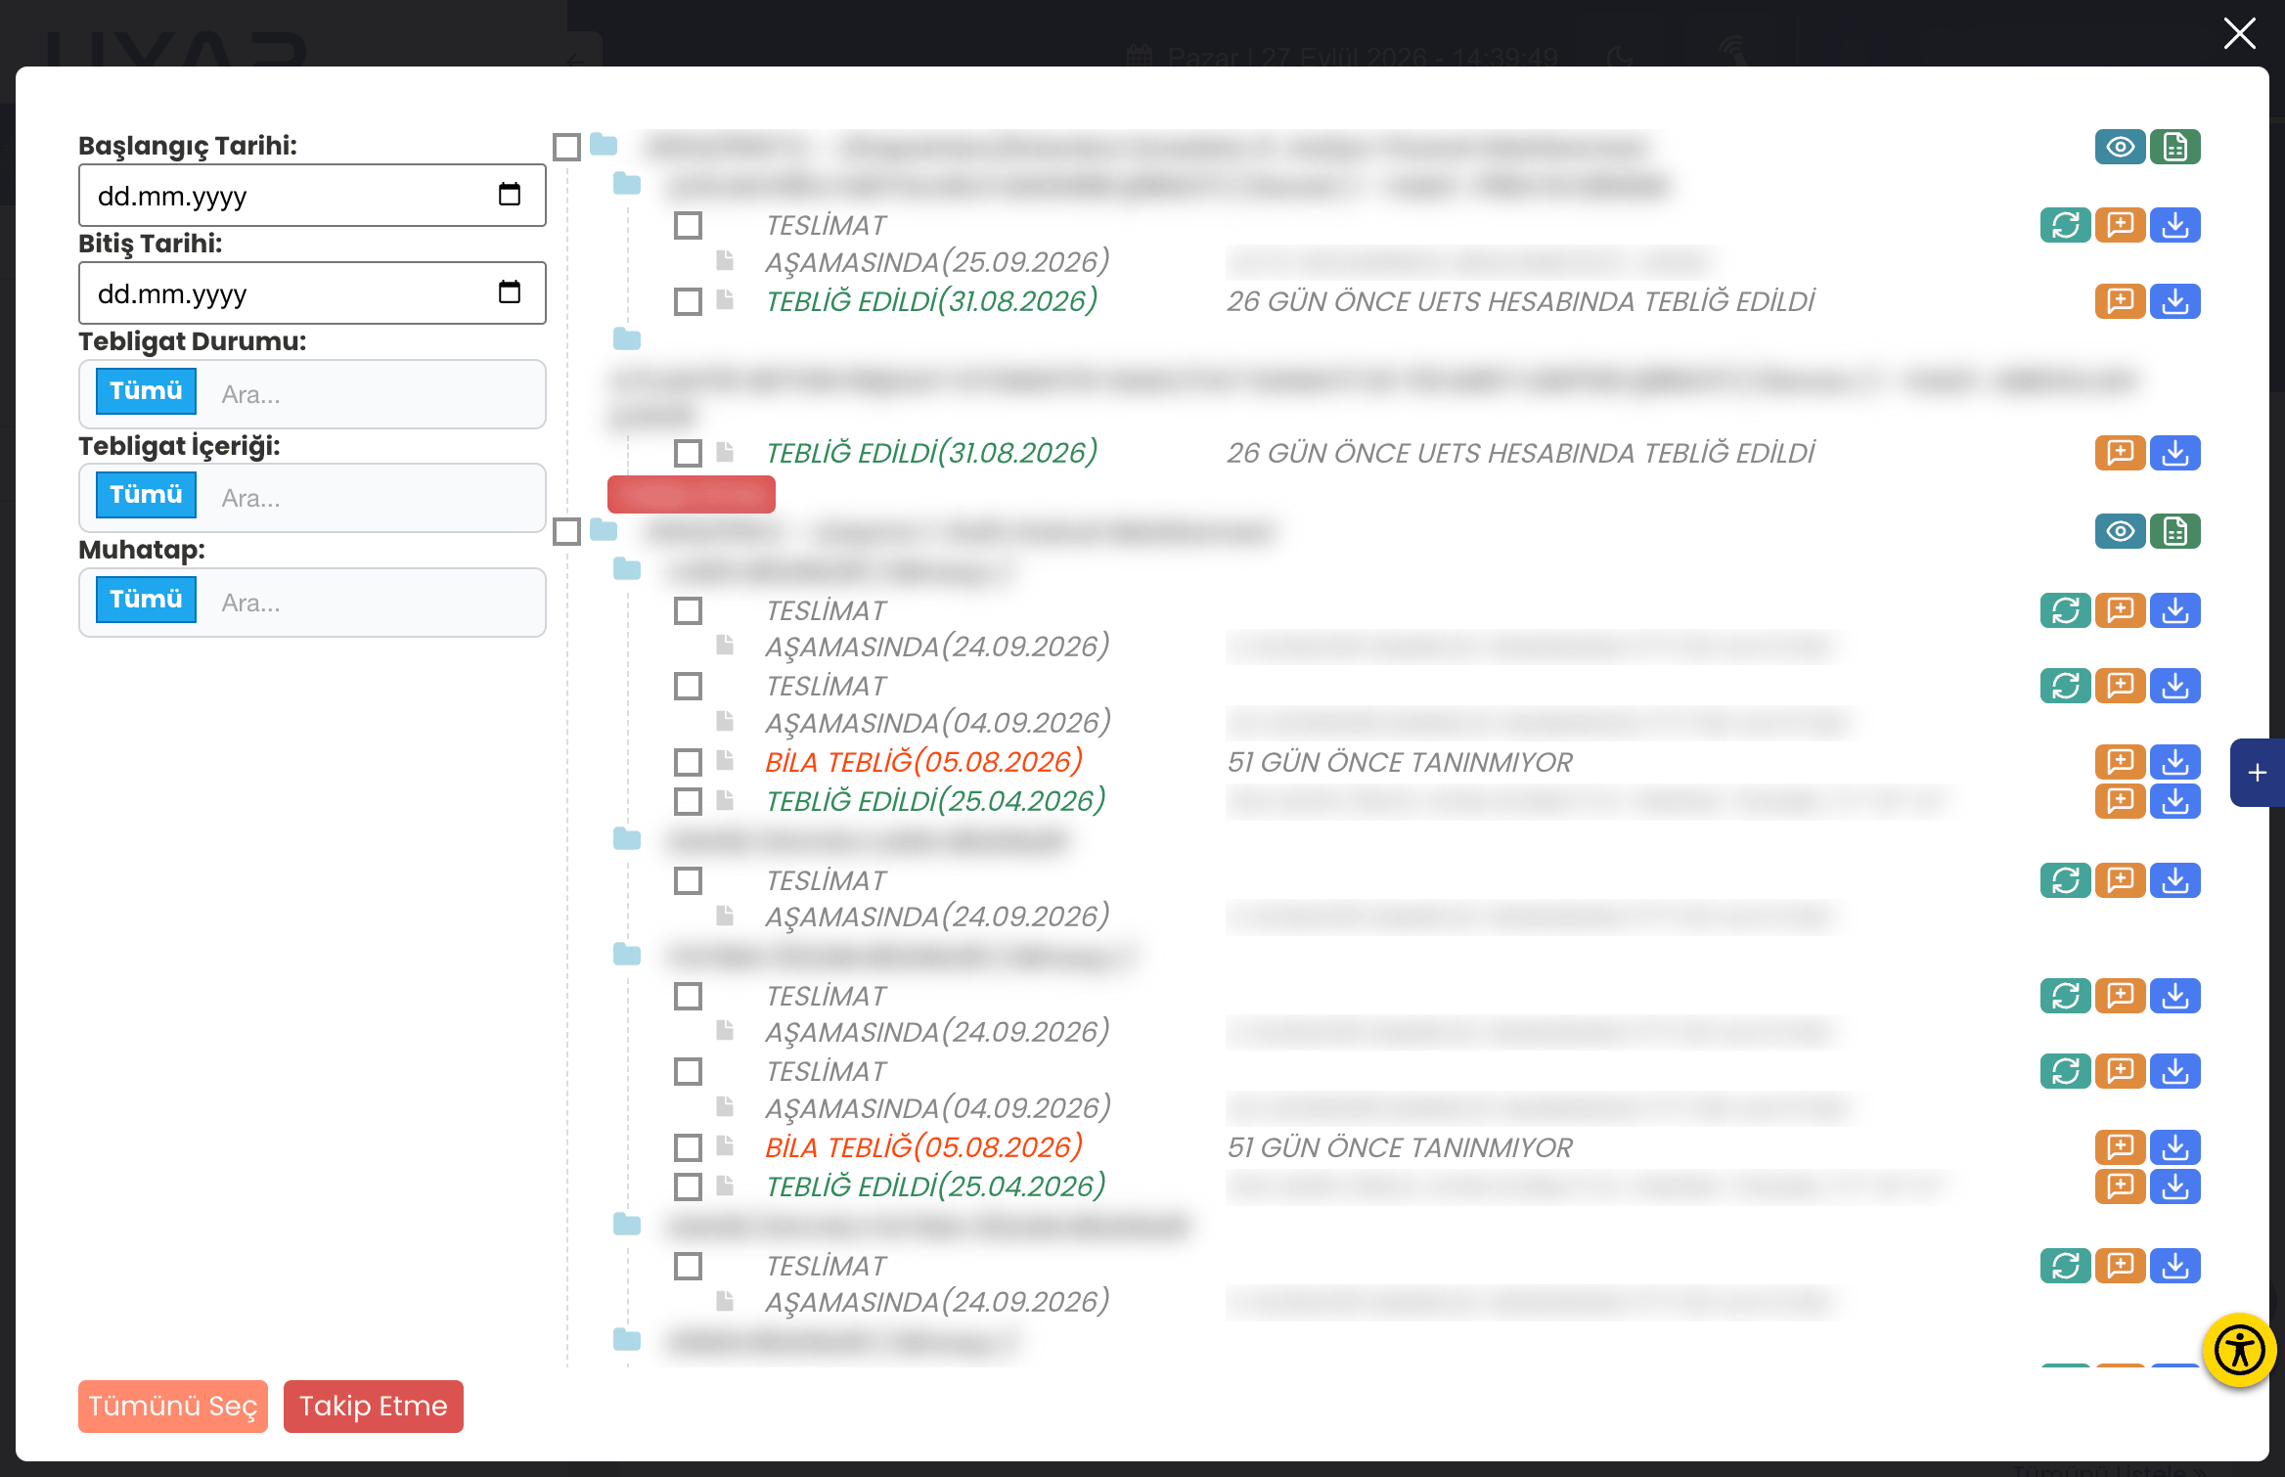
Task: Open the yellow accessibility widget
Action: [x=2239, y=1351]
